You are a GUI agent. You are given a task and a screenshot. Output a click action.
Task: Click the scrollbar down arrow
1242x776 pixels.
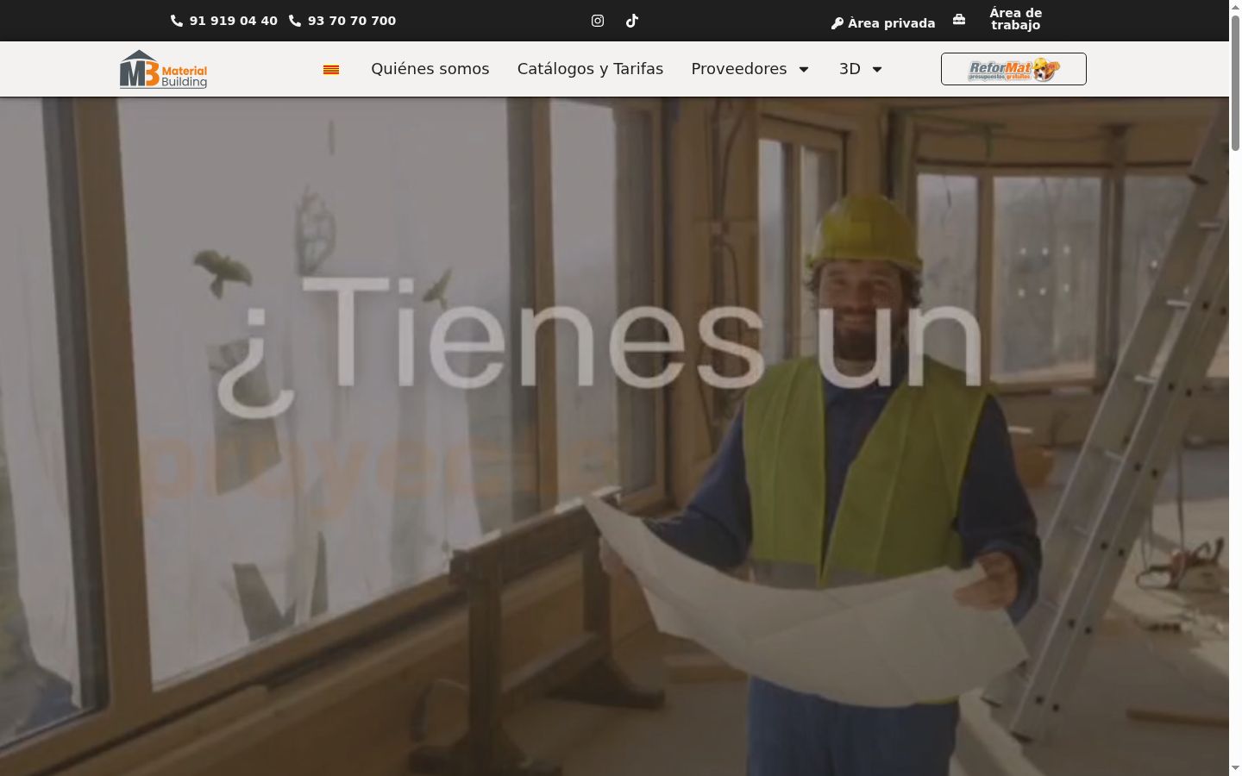point(1235,768)
